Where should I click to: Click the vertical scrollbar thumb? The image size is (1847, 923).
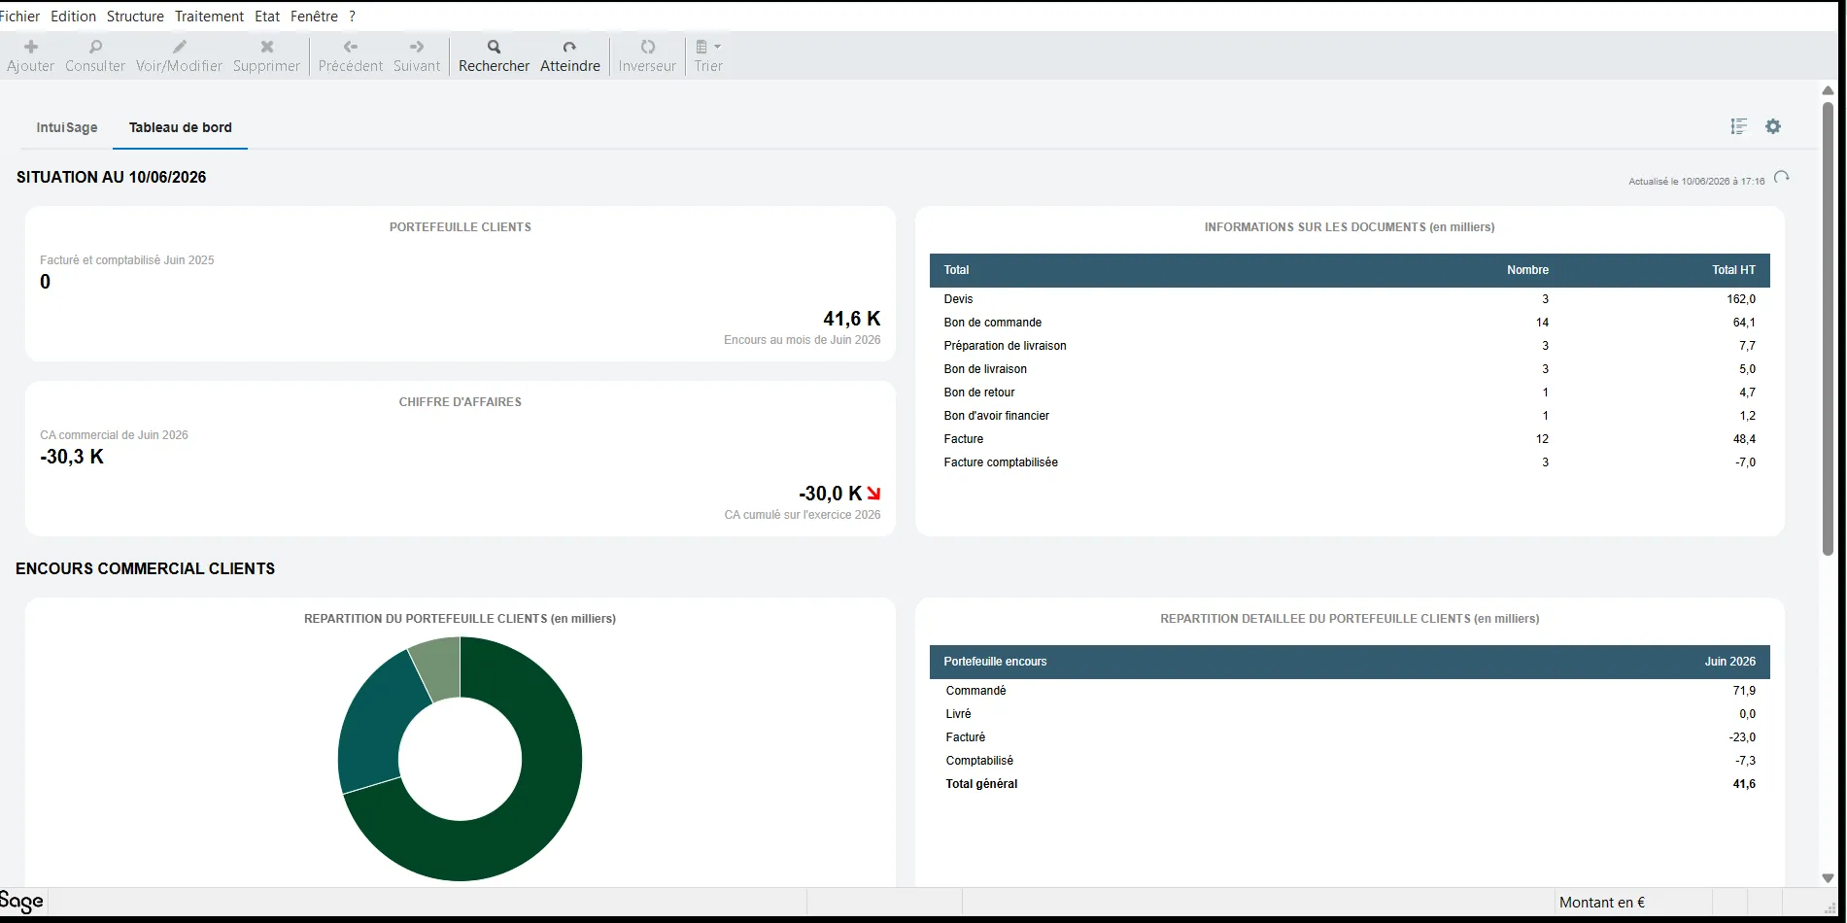point(1828,328)
